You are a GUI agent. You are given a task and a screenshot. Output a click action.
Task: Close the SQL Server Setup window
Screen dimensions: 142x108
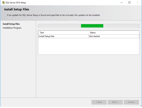point(138,3)
